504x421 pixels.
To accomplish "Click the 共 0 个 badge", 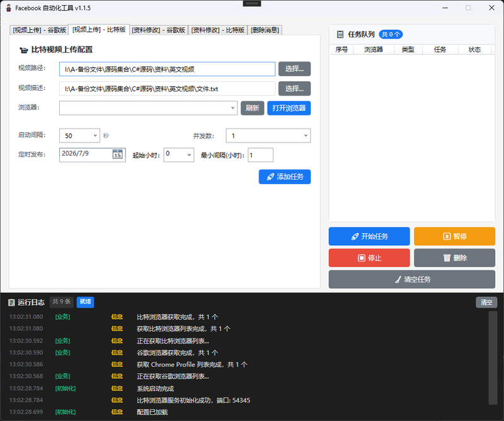I will pyautogui.click(x=391, y=35).
